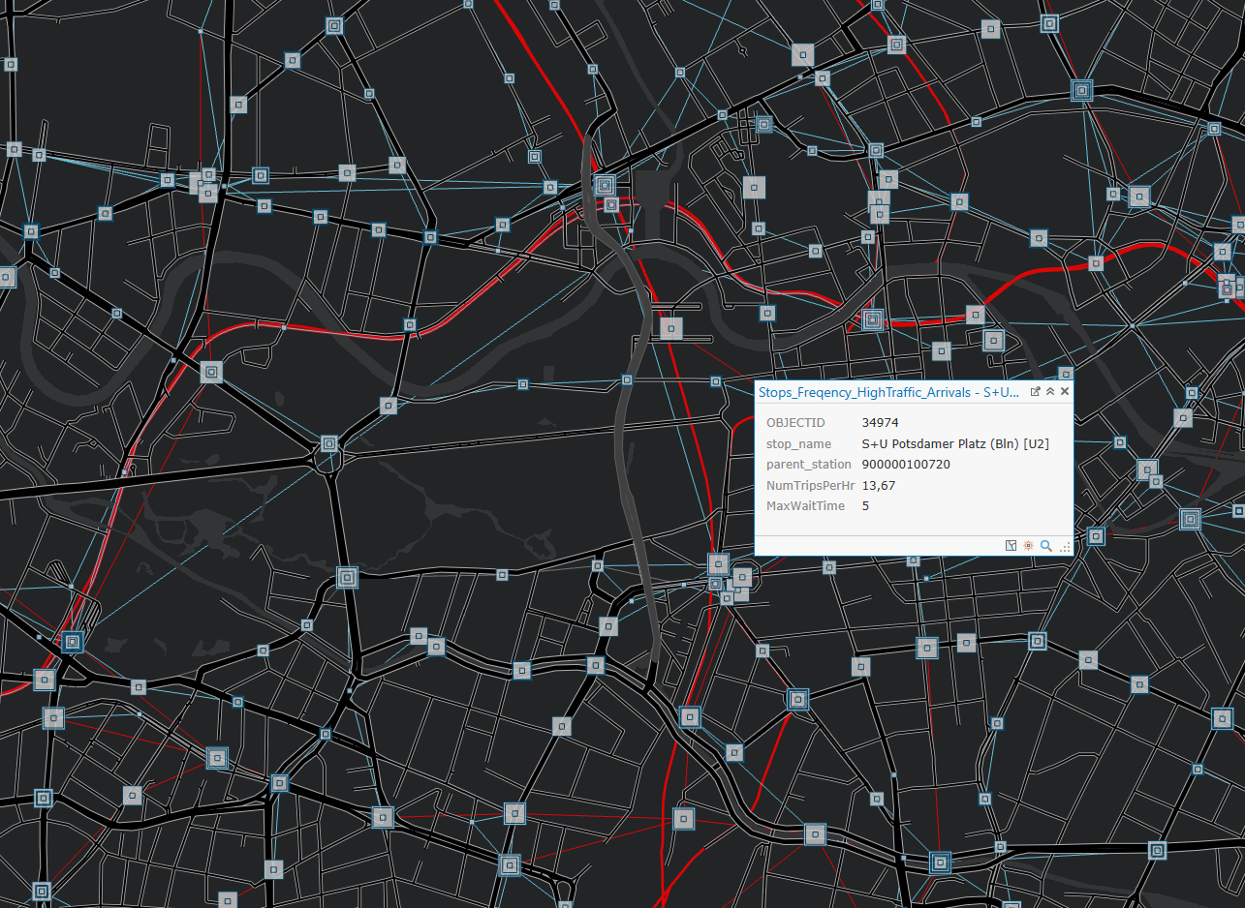Collapse the pop-up with double chevron
This screenshot has height=908, width=1245.
(x=1050, y=391)
